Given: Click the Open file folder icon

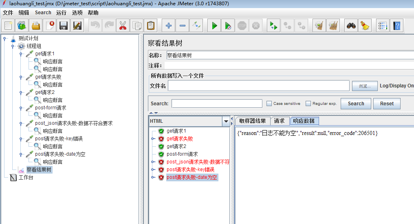Looking at the screenshot, I should pyautogui.click(x=36, y=26).
